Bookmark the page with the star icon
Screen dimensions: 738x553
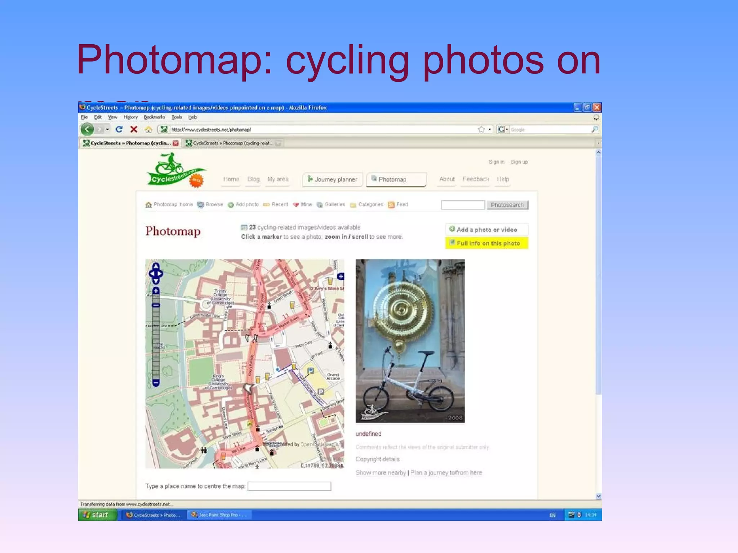coord(481,130)
